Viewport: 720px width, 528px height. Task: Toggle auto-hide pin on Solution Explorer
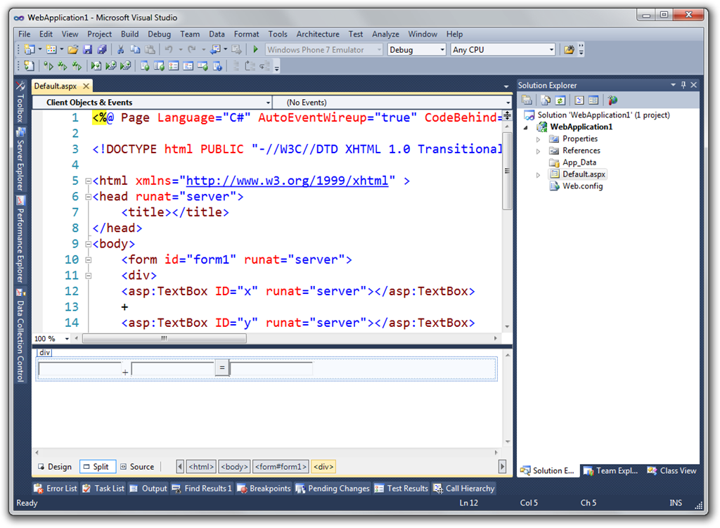683,85
